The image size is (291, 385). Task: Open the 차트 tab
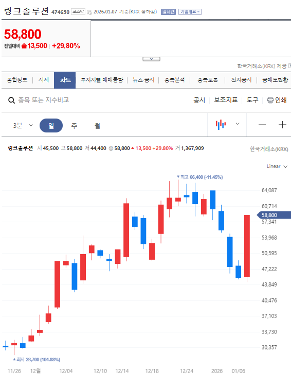click(x=65, y=80)
